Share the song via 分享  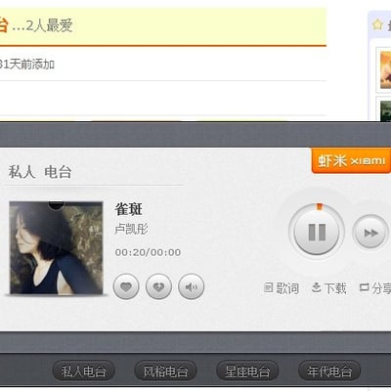(x=375, y=288)
